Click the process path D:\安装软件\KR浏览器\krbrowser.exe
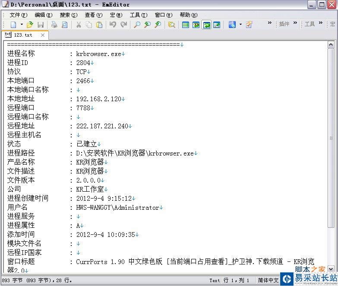The height and width of the screenshot is (286, 338). click(135, 153)
